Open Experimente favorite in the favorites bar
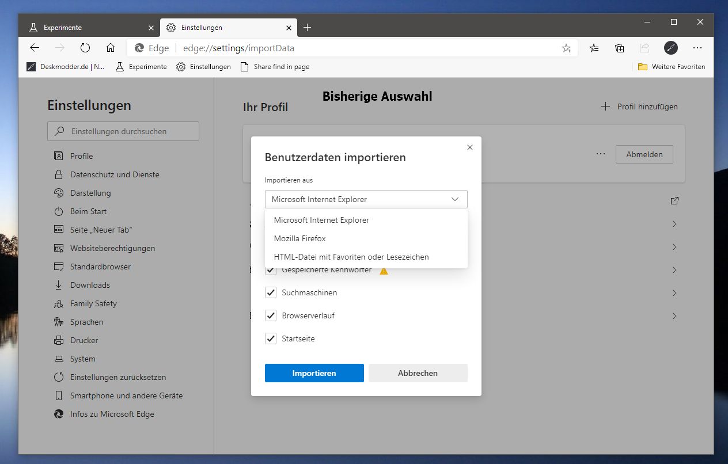728x464 pixels. click(x=141, y=67)
